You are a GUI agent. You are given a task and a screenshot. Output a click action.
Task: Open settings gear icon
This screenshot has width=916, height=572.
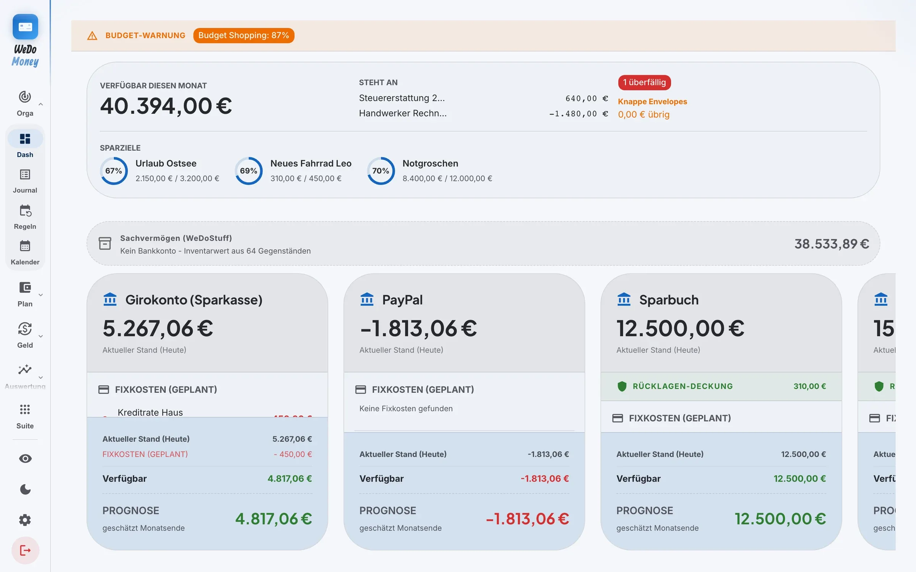point(25,520)
